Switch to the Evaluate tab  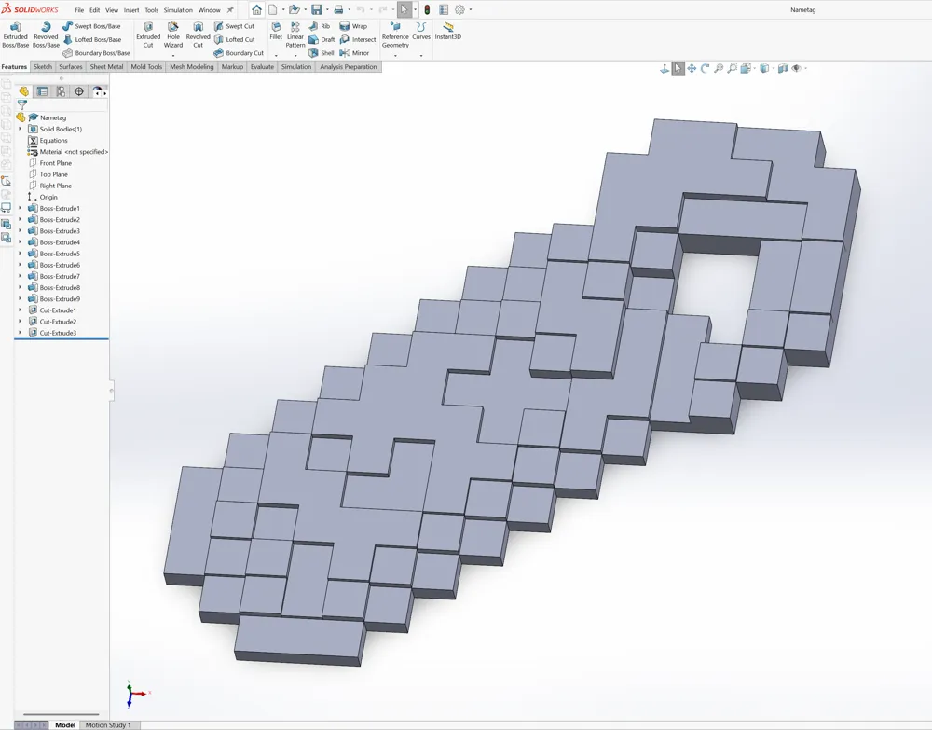[x=262, y=66]
